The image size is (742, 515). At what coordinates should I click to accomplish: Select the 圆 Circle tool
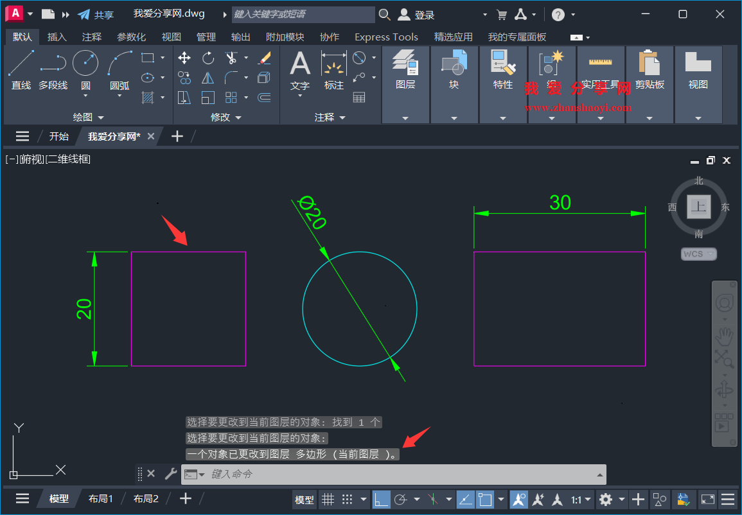coord(85,63)
